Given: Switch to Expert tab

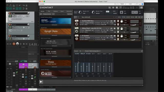Looking at the screenshot, I should (62, 11).
